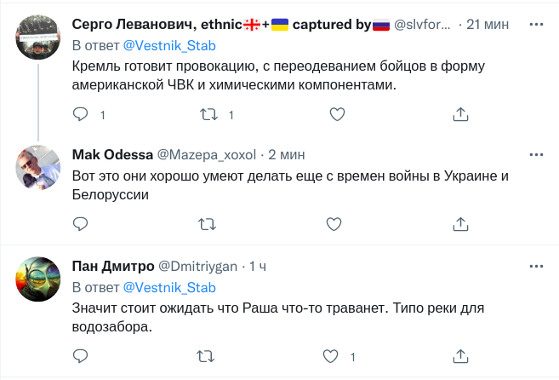
Task: Like Пан Дмитро's tweet
Action: pos(336,354)
